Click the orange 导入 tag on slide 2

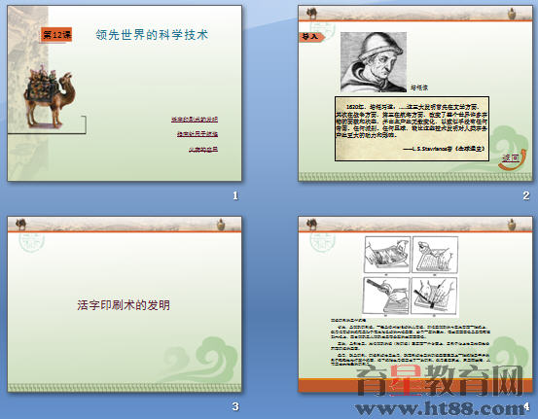pos(311,36)
